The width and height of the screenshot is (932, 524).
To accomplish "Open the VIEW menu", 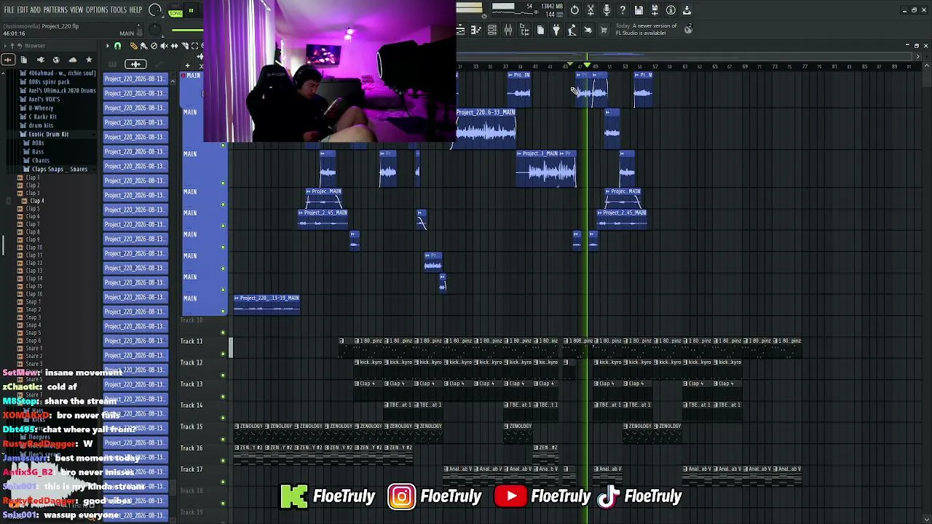I will pyautogui.click(x=76, y=10).
